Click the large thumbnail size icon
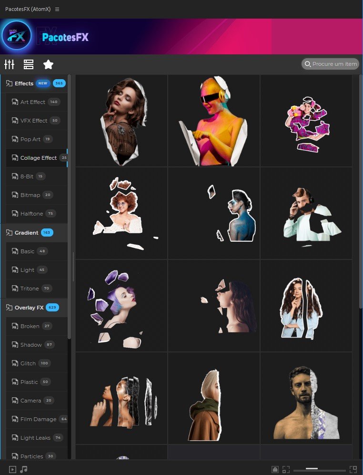 tap(353, 469)
